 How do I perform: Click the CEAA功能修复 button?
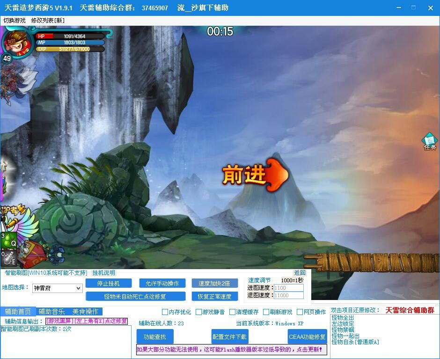pos(307,337)
